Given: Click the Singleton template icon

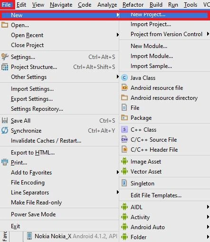Looking at the screenshot, I should pyautogui.click(x=124, y=183).
